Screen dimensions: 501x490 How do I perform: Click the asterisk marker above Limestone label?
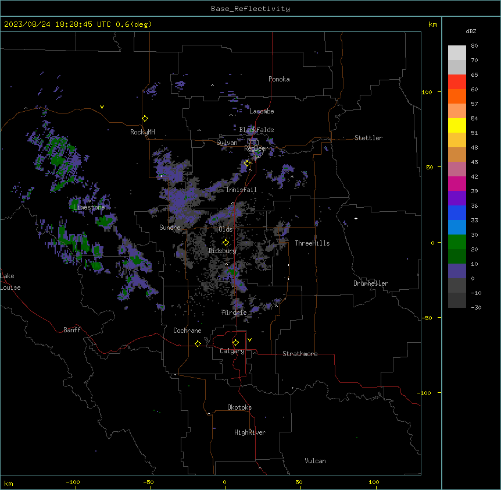click(89, 201)
